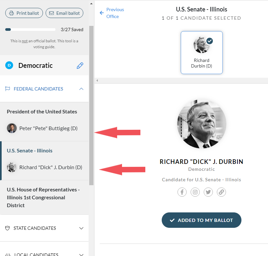Image resolution: width=268 pixels, height=256 pixels.
Task: Click the sidebar vertical scrollbar
Action: [91, 105]
